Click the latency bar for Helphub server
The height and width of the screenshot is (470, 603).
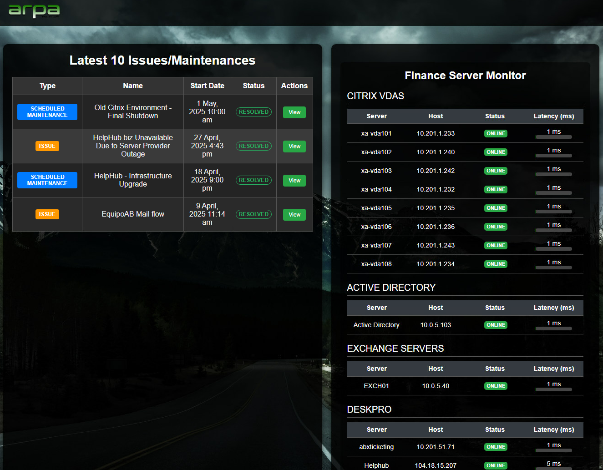[553, 468]
